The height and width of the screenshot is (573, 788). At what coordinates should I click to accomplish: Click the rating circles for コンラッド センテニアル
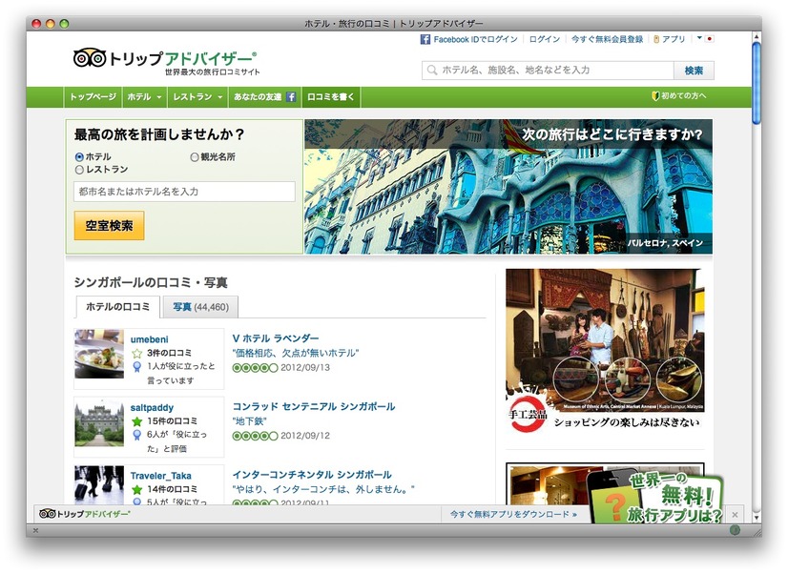click(255, 436)
